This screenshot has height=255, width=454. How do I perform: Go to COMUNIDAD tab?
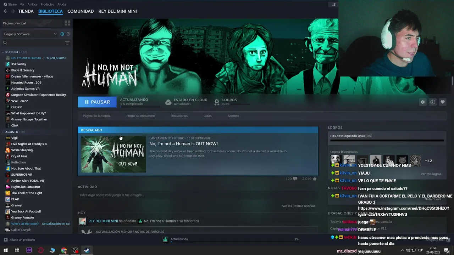pos(81,11)
